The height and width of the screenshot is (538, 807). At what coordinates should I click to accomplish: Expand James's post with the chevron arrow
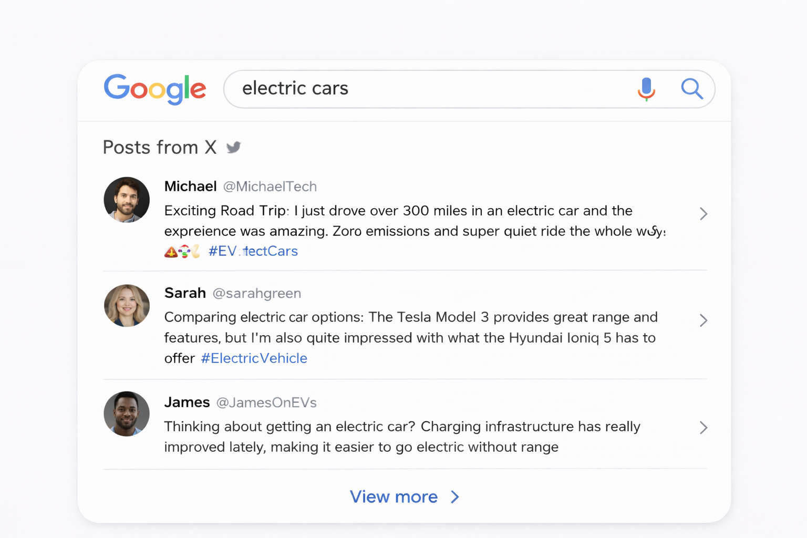pos(703,428)
